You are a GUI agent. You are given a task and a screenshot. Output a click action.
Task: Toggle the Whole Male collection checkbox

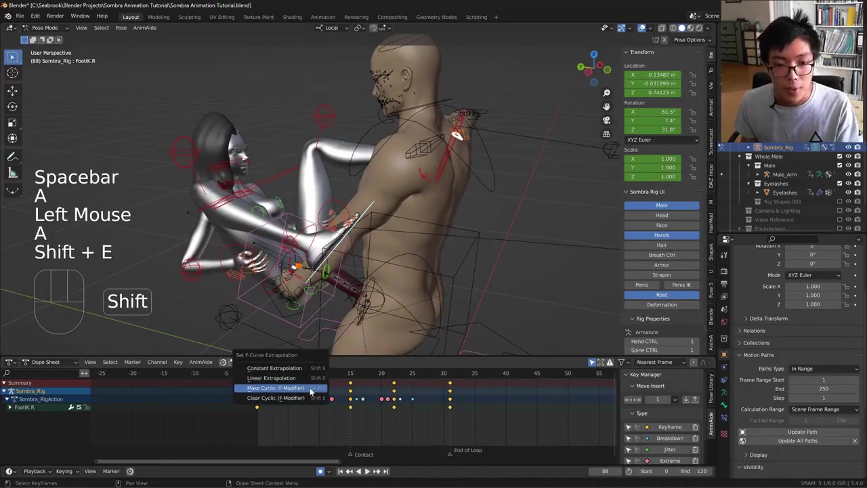click(839, 157)
